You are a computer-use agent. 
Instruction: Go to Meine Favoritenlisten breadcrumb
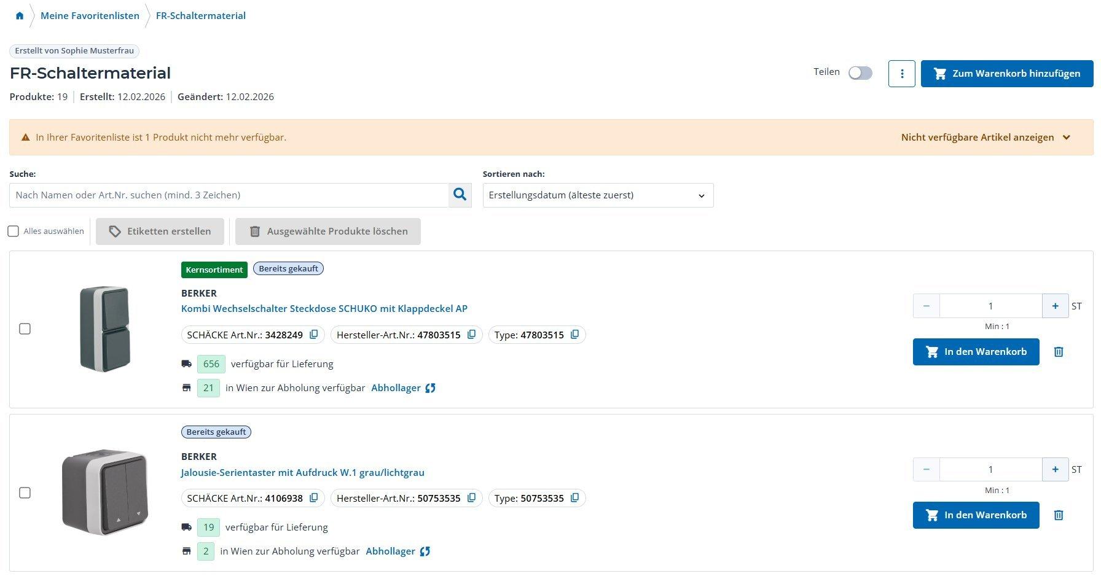[90, 16]
